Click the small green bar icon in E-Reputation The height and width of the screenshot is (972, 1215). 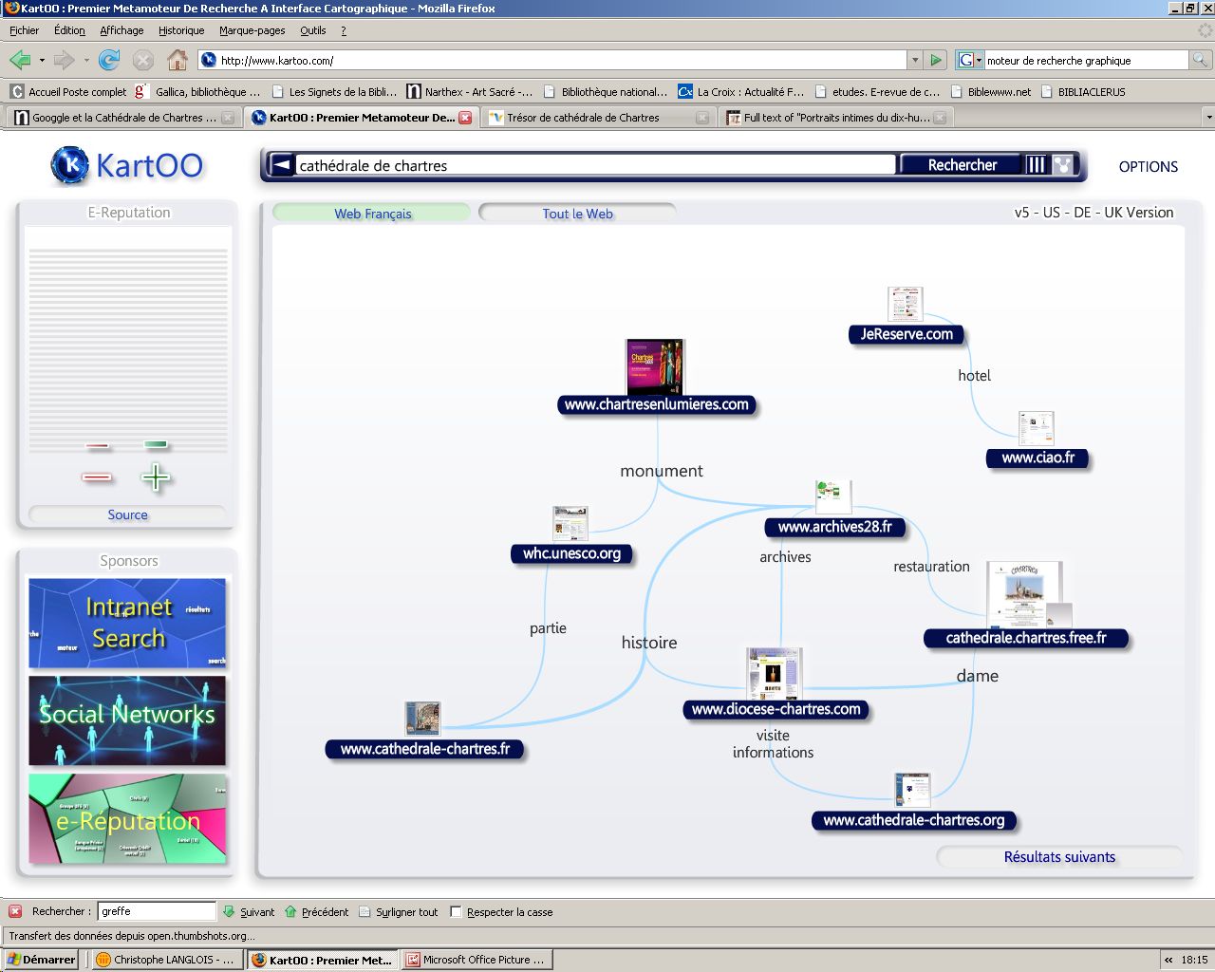click(156, 443)
